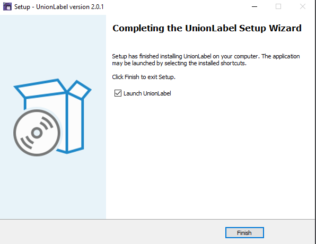
Task: Click the 'Click Finish to exit Setup.' text
Action: 144,77
